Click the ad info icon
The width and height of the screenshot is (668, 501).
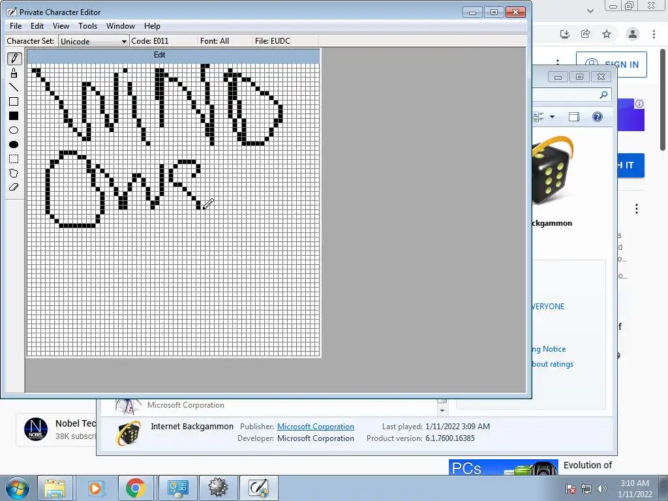click(639, 104)
